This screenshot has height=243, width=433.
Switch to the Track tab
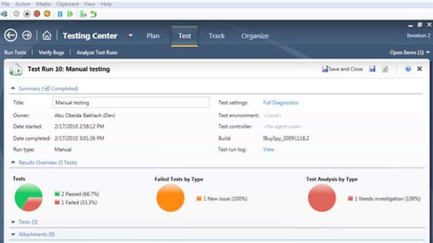216,36
